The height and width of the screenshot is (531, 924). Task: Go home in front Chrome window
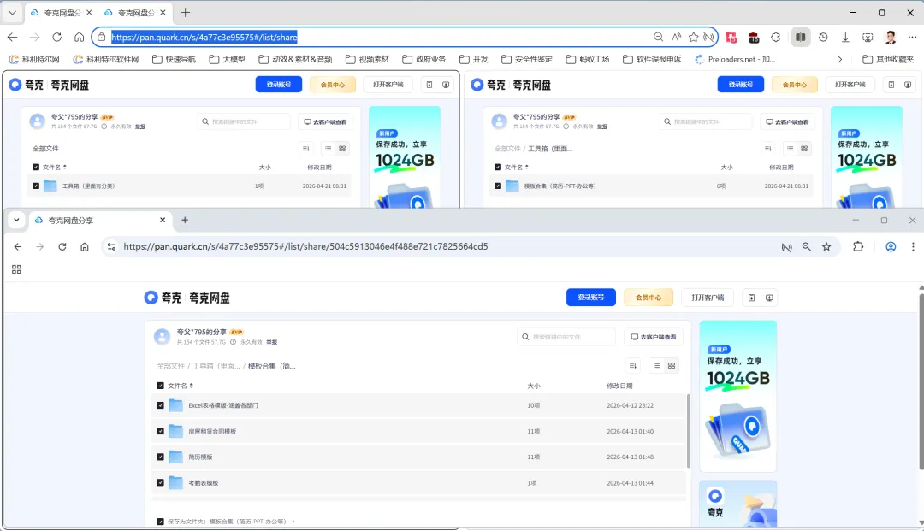click(85, 246)
